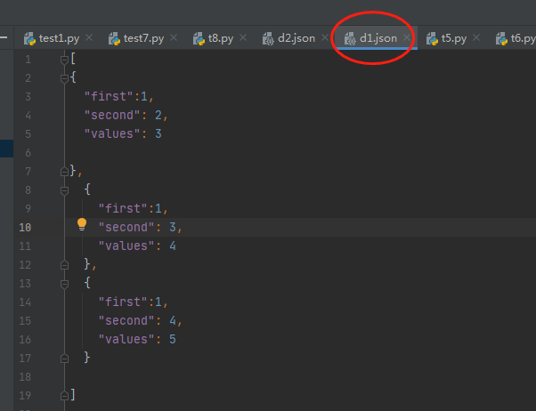Click line number 1 in the gutter
The image size is (536, 411).
(28, 60)
